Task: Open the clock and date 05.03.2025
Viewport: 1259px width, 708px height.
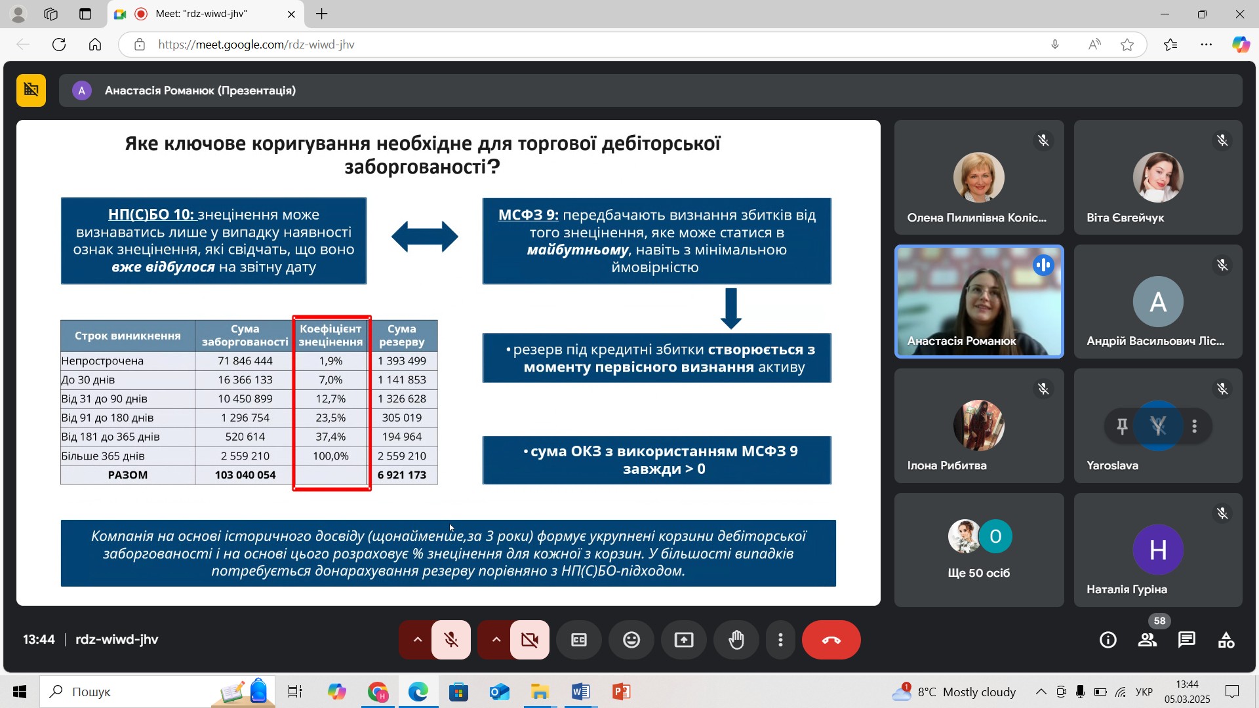Action: click(1187, 692)
